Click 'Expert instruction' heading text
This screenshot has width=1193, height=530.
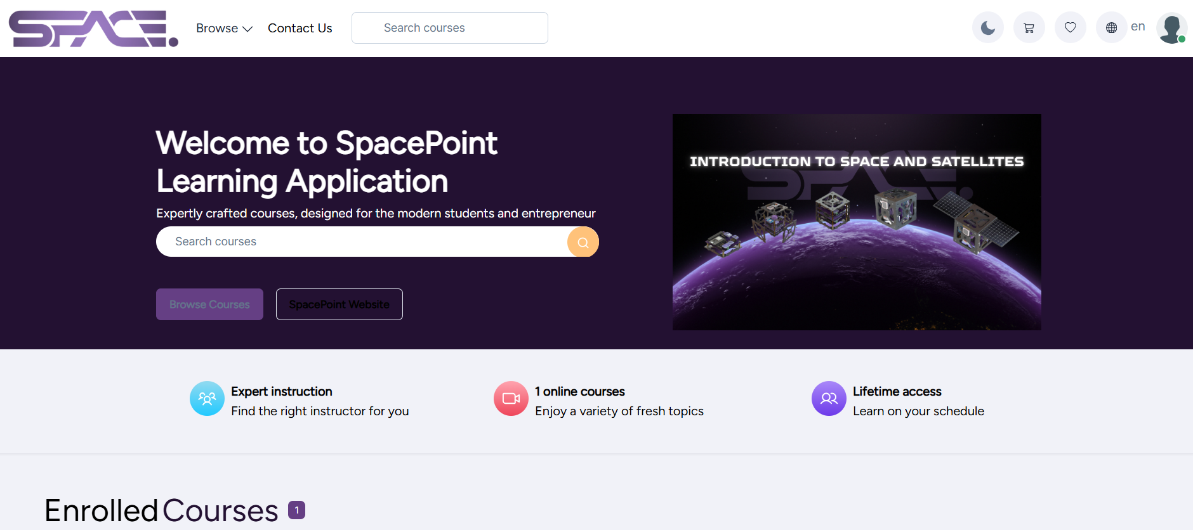282,392
